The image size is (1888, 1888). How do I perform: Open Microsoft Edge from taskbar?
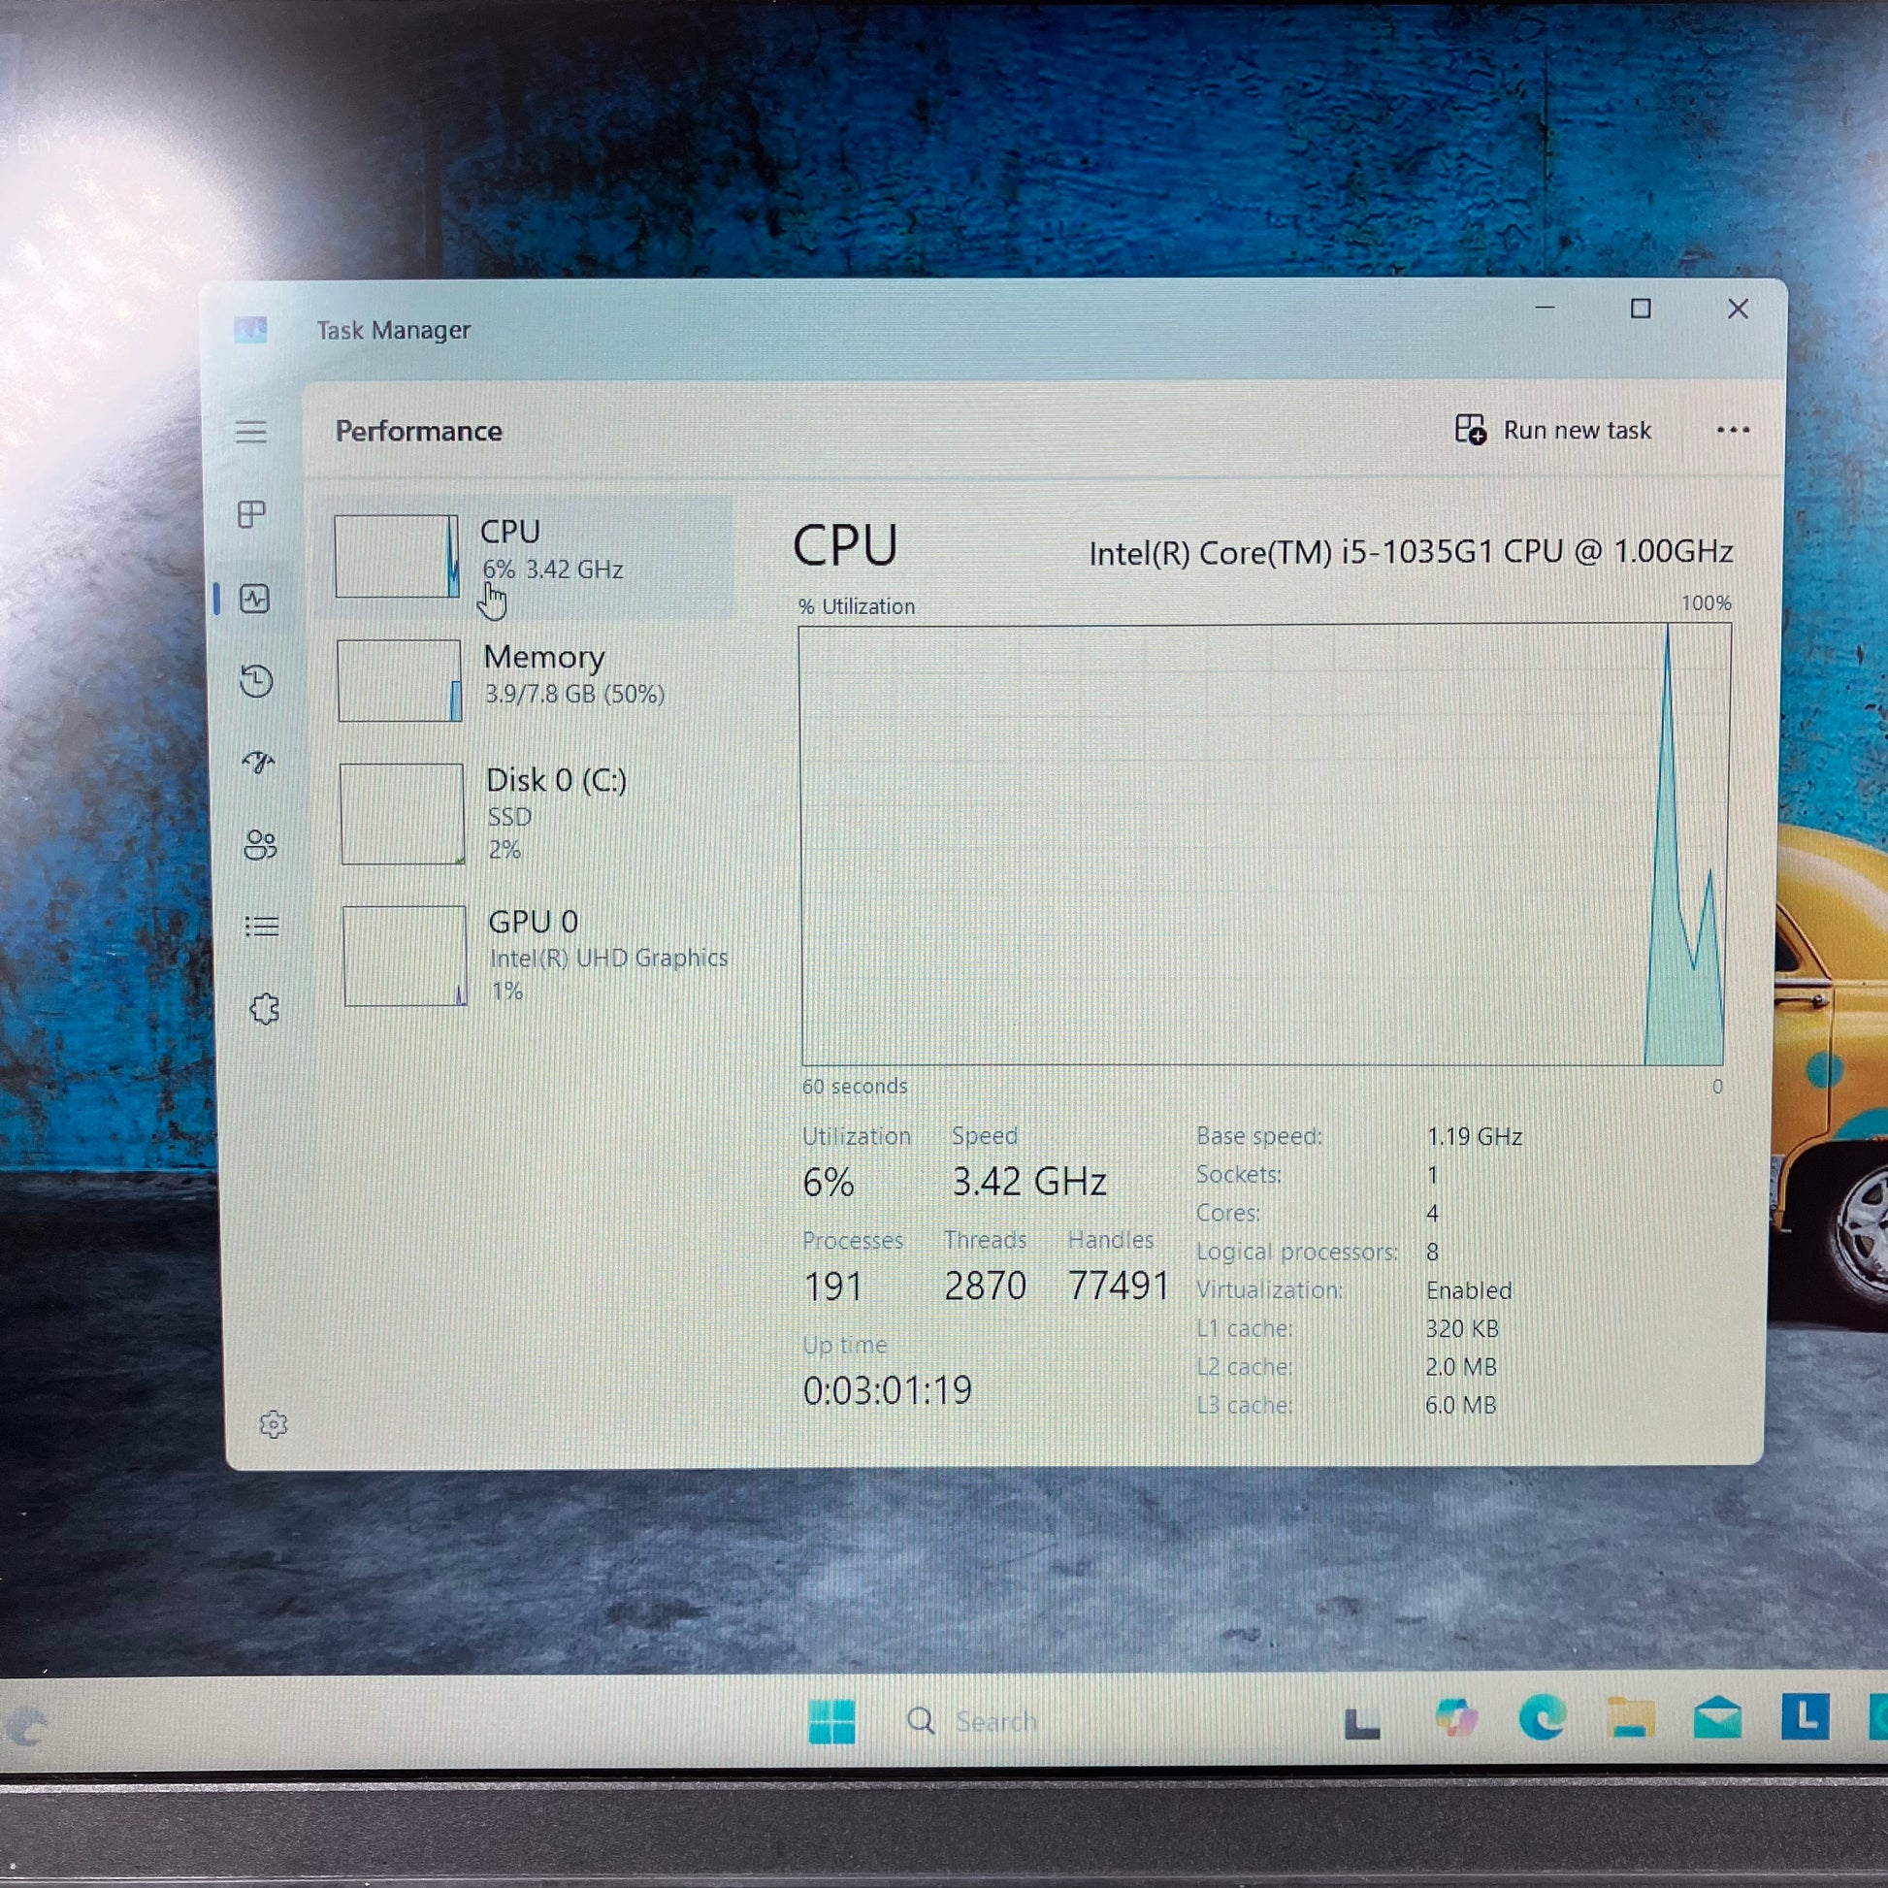coord(1542,1717)
